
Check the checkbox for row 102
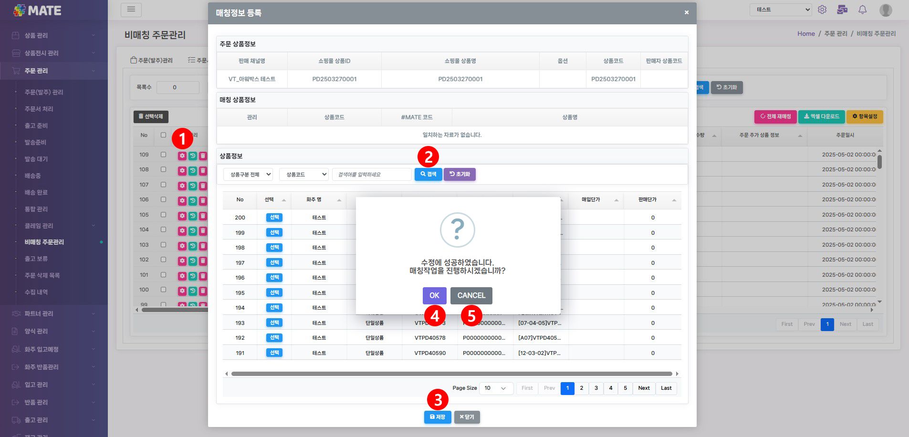163,260
